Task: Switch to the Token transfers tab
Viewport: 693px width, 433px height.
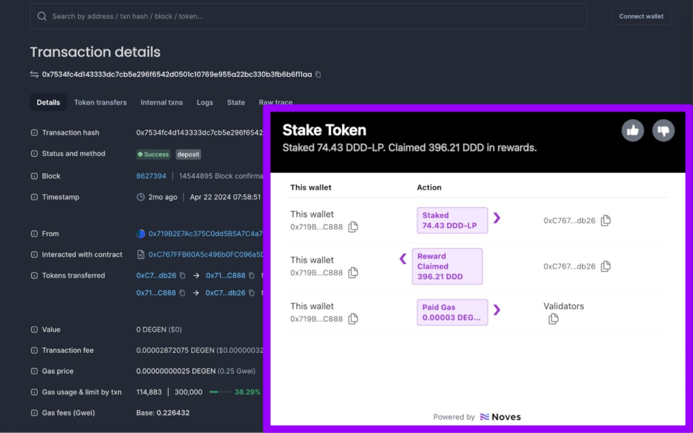Action: tap(100, 102)
